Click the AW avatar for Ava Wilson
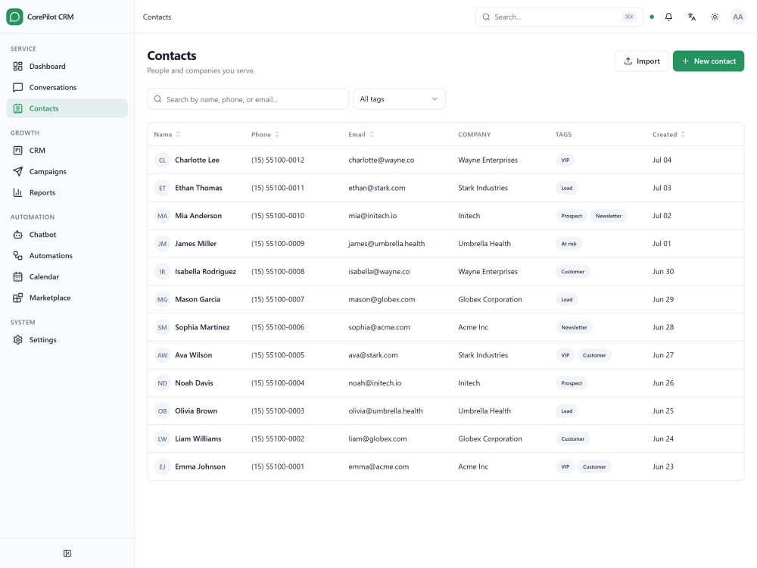Viewport: 757px width, 568px height. (x=162, y=355)
